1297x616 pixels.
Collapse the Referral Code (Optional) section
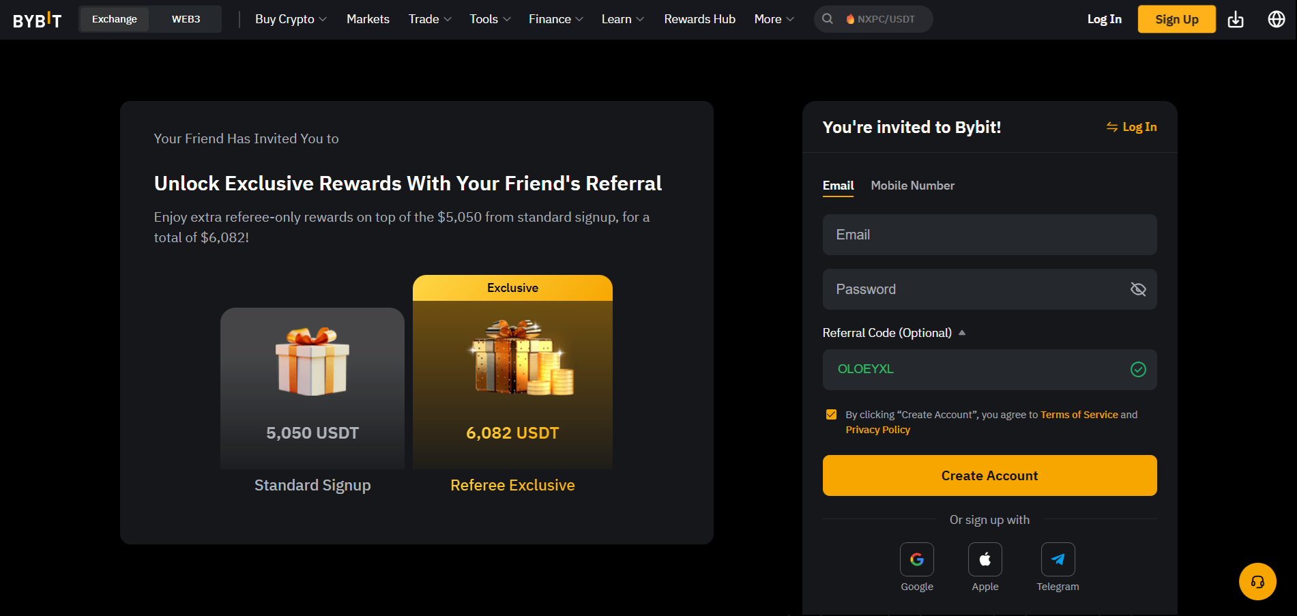click(x=961, y=333)
